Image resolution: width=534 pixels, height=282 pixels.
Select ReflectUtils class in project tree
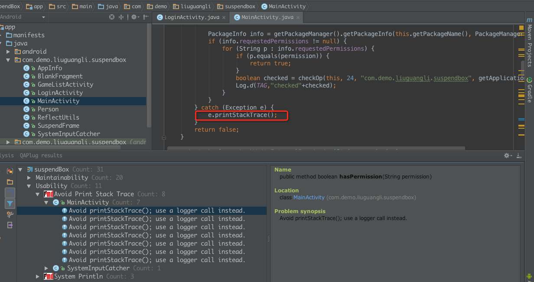pos(58,117)
